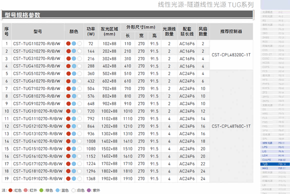Open the 2KFS index entry
Screen dimensions: 290x194
pos(275,101)
